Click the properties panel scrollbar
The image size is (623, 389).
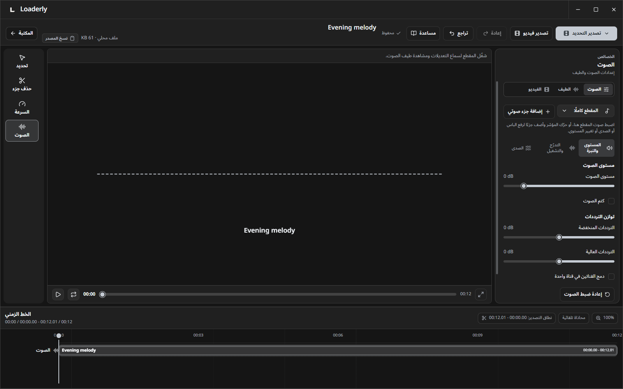coord(497,178)
